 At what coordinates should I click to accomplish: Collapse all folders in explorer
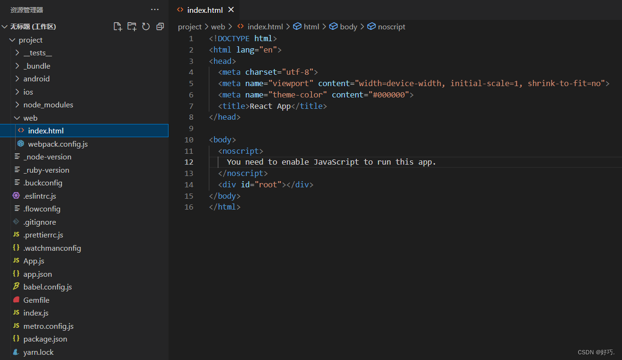[160, 26]
